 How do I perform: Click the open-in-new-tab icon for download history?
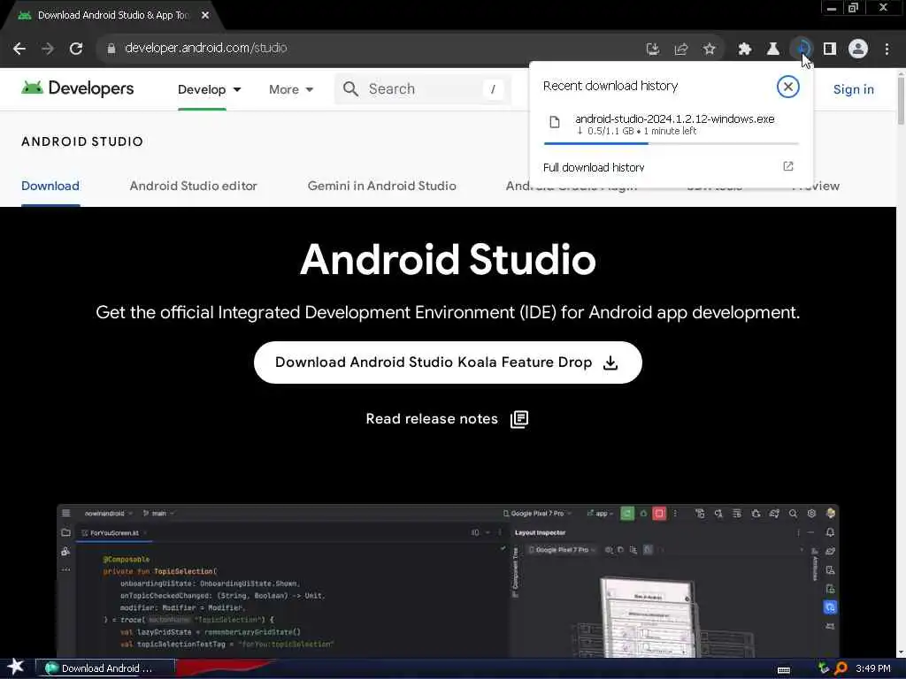[788, 166]
